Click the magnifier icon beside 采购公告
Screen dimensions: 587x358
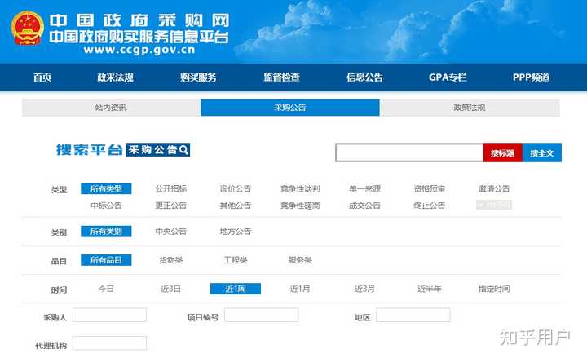pos(183,150)
